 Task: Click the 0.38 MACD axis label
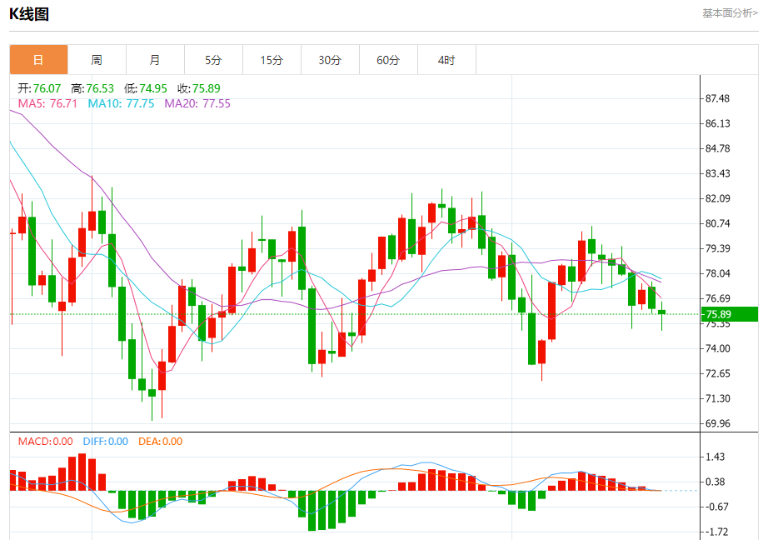pos(716,482)
